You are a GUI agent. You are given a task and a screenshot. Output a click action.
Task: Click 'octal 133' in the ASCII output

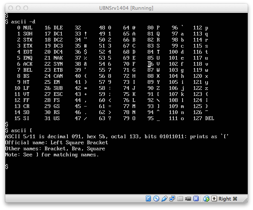pyautogui.click(x=125, y=137)
